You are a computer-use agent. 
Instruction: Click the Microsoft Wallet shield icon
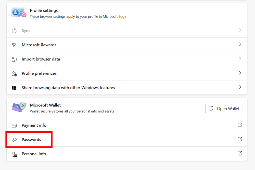tap(19, 107)
